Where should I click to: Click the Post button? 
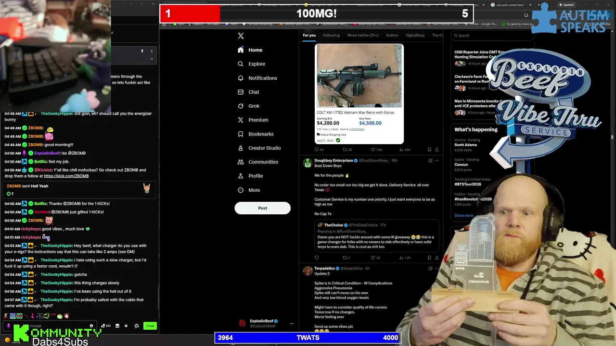(262, 208)
